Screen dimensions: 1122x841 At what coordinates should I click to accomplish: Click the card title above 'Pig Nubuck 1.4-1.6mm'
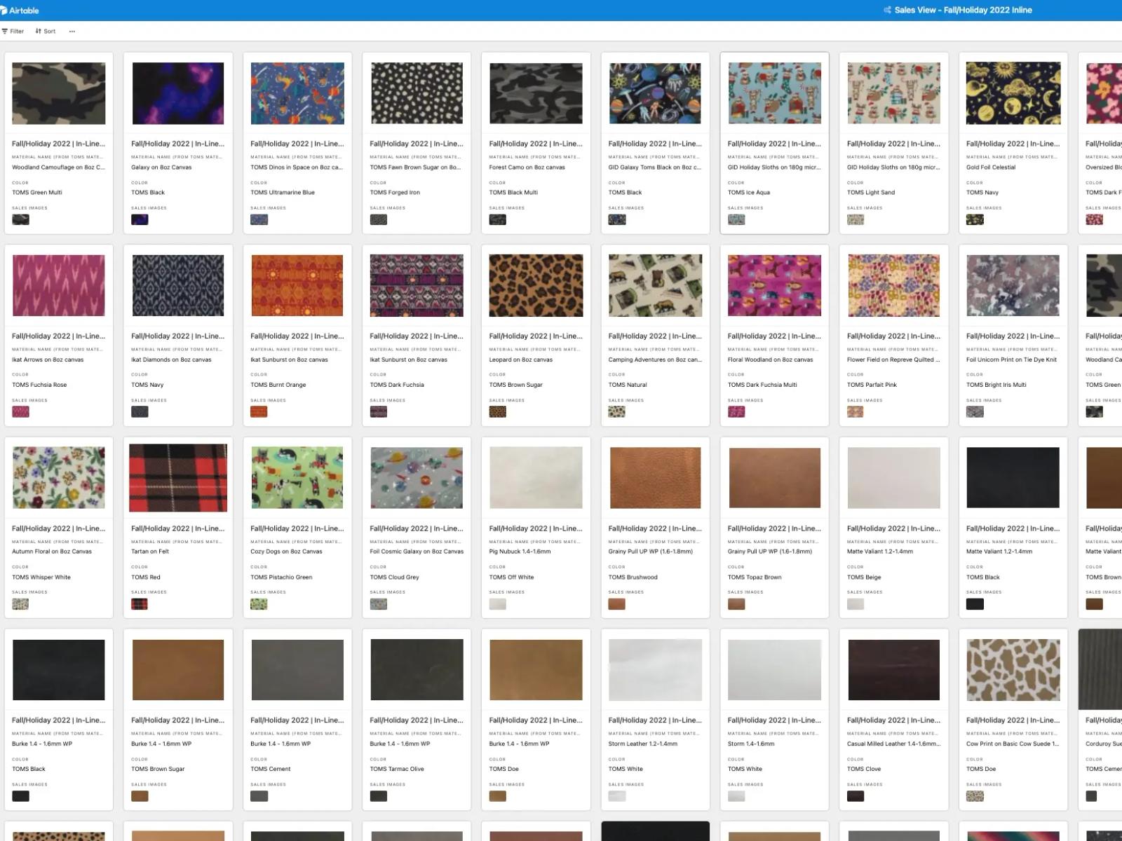(536, 528)
